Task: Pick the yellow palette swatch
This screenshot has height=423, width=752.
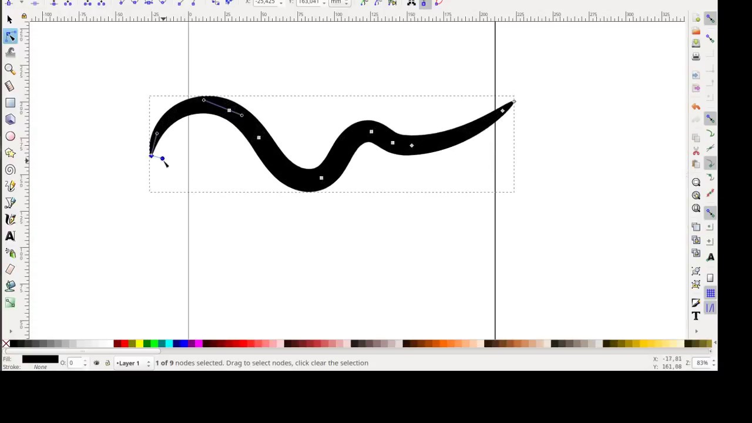Action: click(x=139, y=344)
